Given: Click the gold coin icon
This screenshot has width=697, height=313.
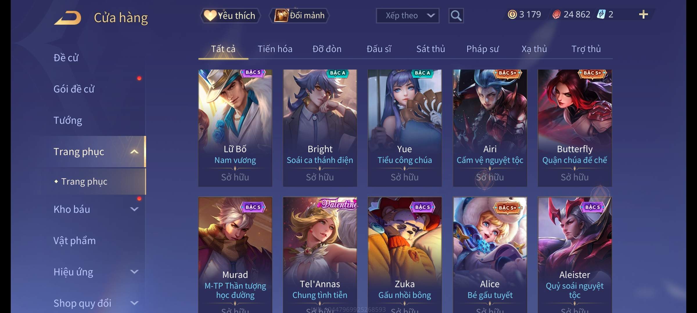Looking at the screenshot, I should click(x=512, y=14).
